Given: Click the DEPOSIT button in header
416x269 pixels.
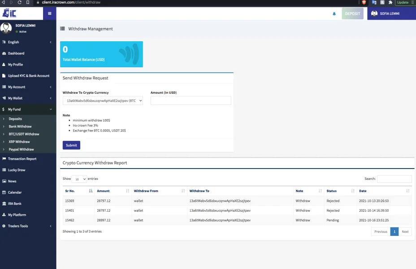Looking at the screenshot, I should (352, 14).
